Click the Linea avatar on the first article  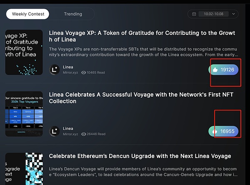[x=55, y=70]
